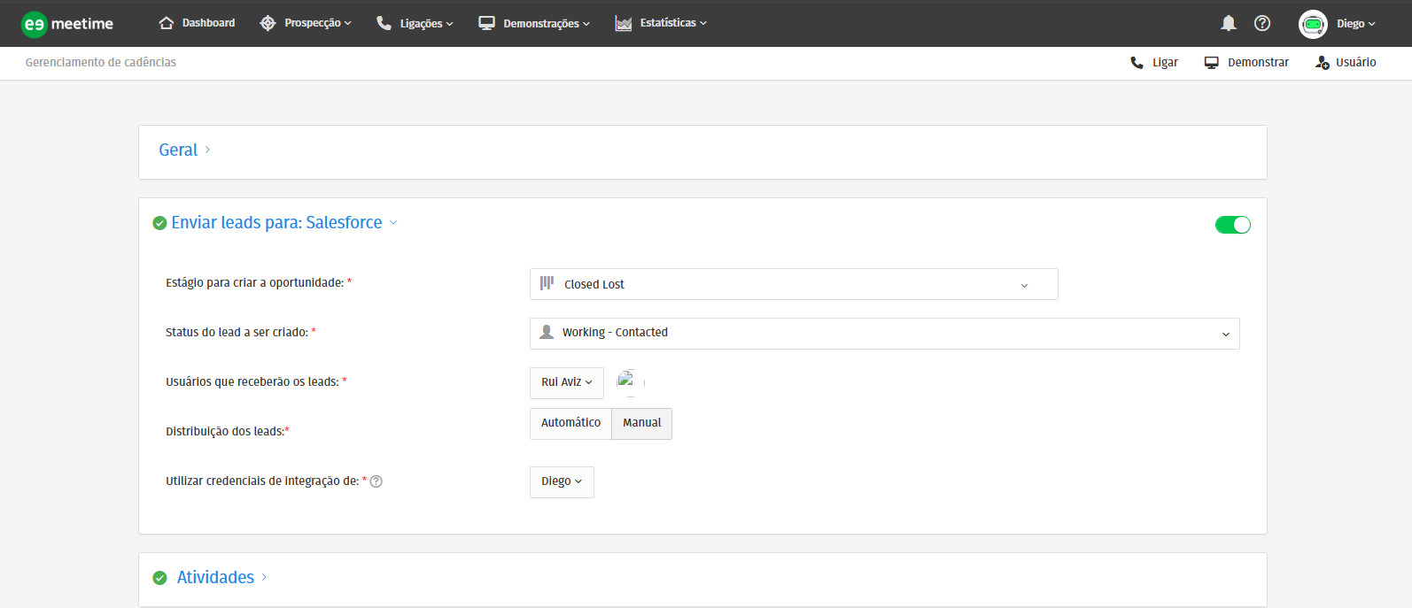Open the Diego credentials dropdown
This screenshot has height=608, width=1412.
click(562, 482)
